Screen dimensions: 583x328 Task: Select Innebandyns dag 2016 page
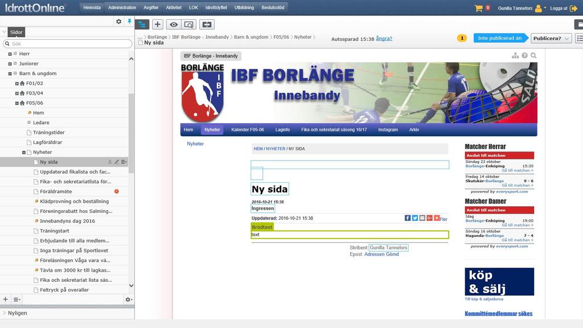point(67,221)
